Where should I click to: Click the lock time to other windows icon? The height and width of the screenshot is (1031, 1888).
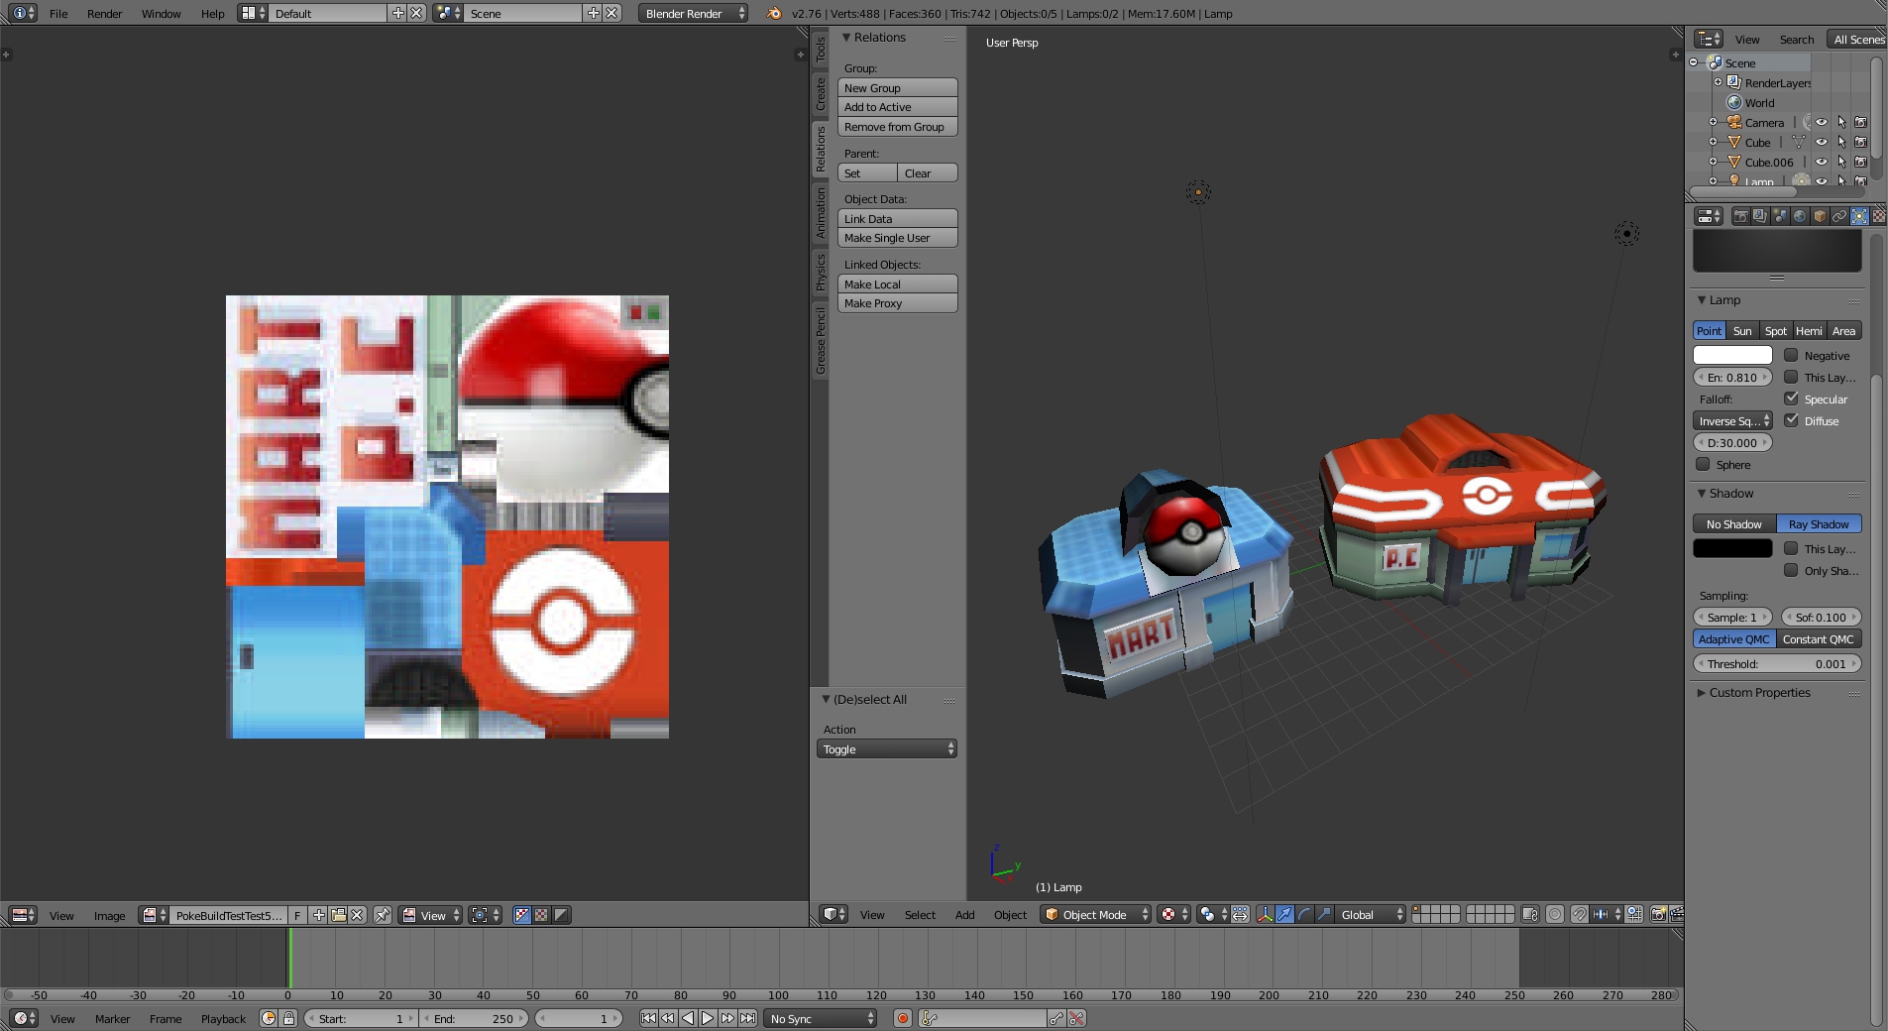coord(288,1018)
